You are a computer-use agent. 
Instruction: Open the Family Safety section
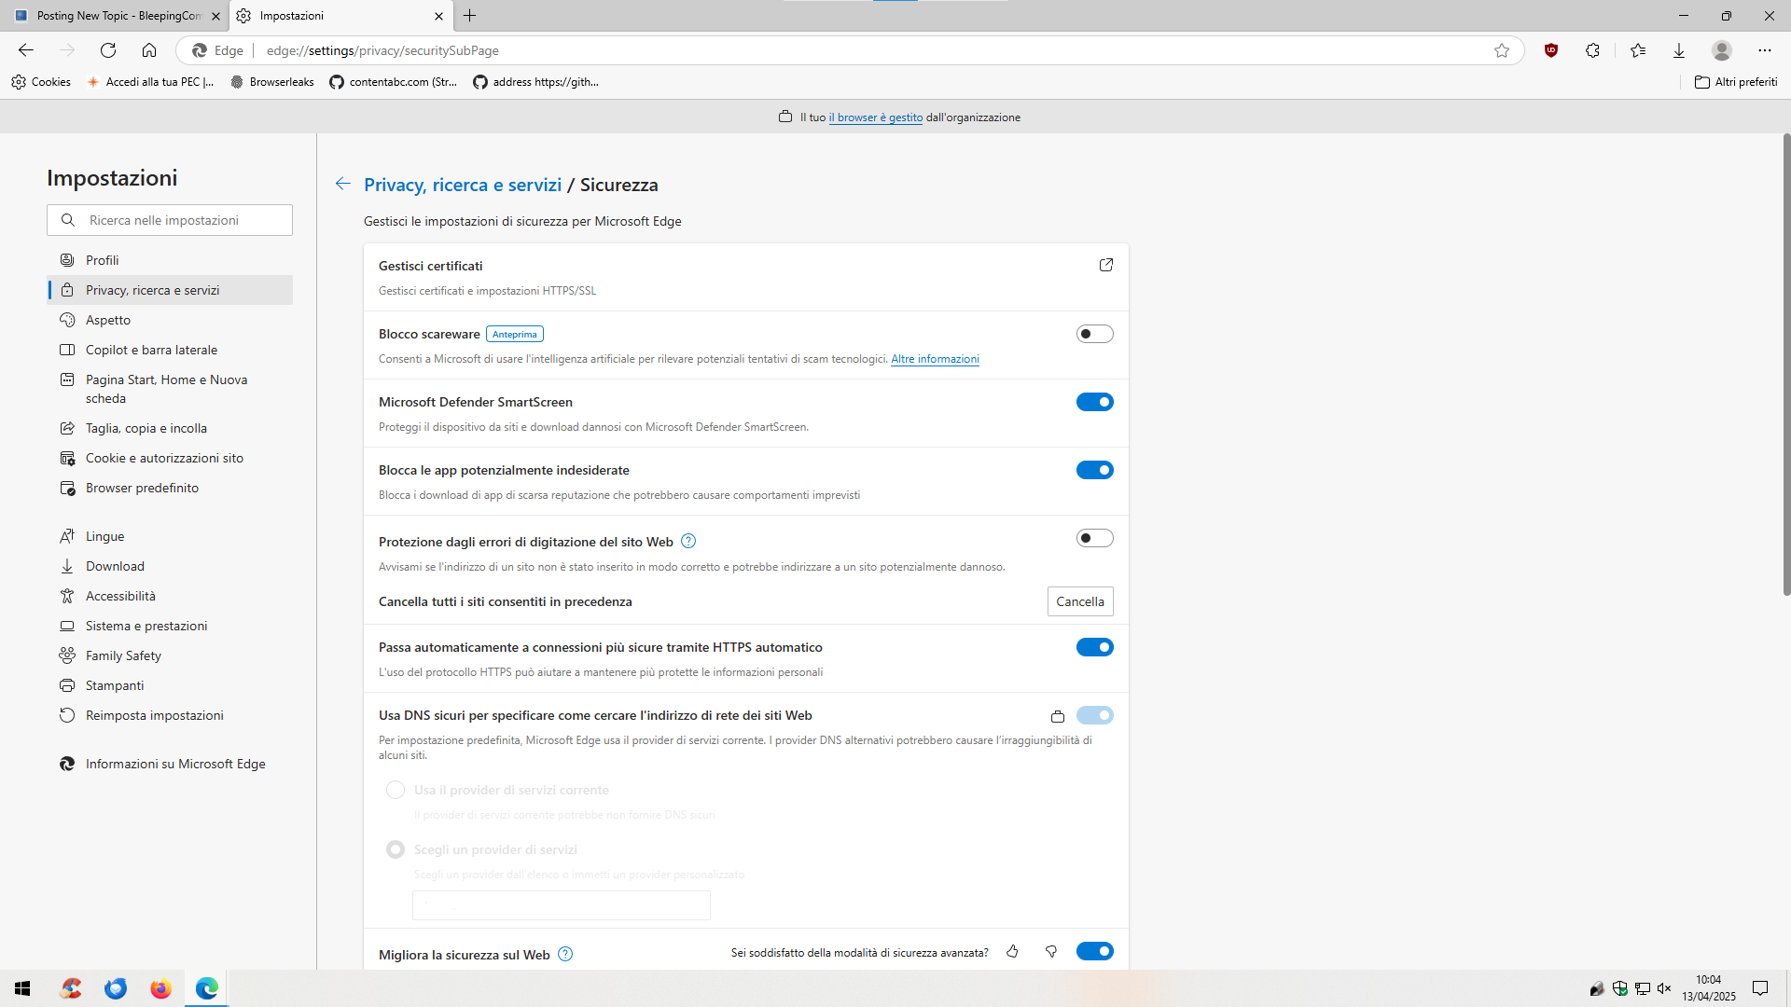[170, 655]
